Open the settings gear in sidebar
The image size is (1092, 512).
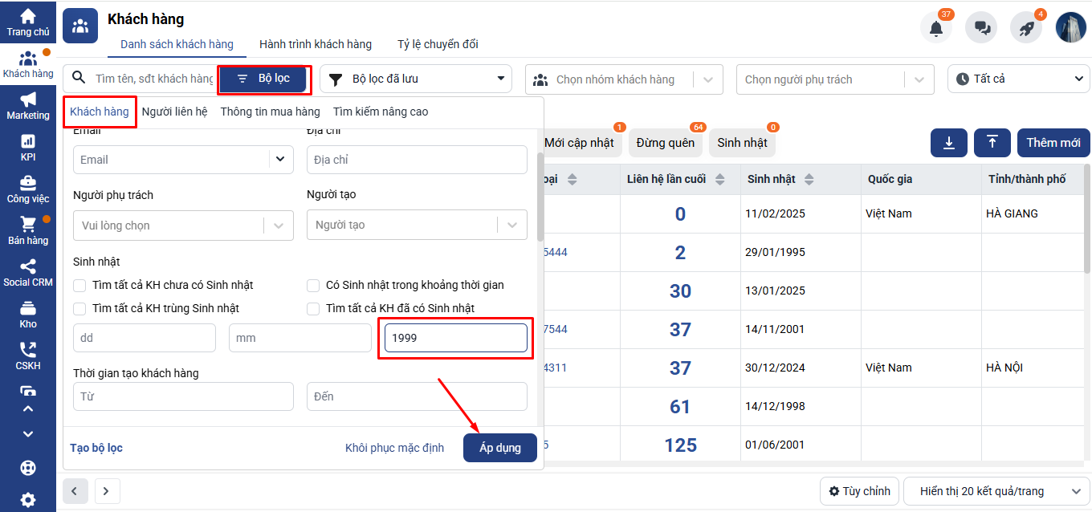coord(28,499)
